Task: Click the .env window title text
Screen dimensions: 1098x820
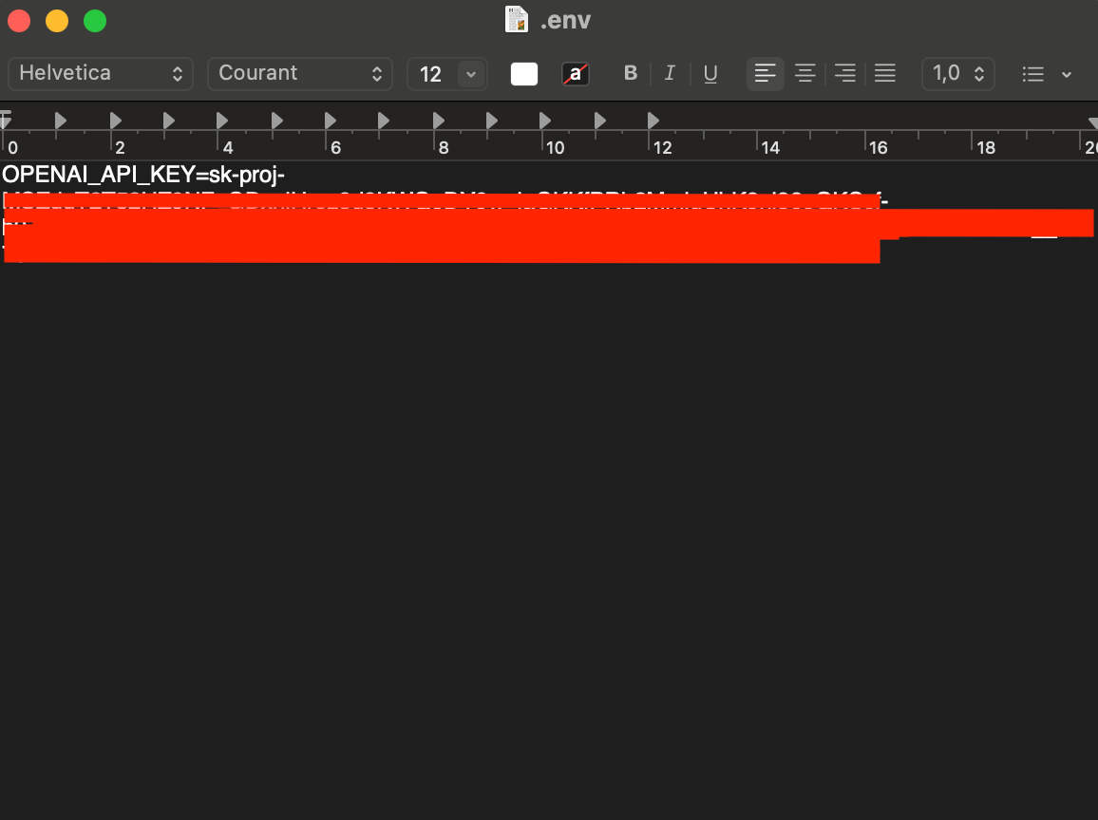Action: pyautogui.click(x=566, y=20)
